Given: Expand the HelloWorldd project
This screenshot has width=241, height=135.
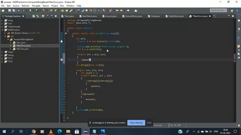Looking at the screenshot, I should (2, 27).
